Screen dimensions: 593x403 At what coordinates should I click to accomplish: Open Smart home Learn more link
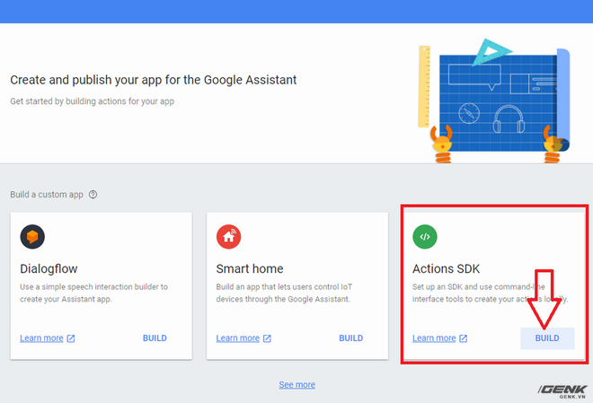(238, 338)
